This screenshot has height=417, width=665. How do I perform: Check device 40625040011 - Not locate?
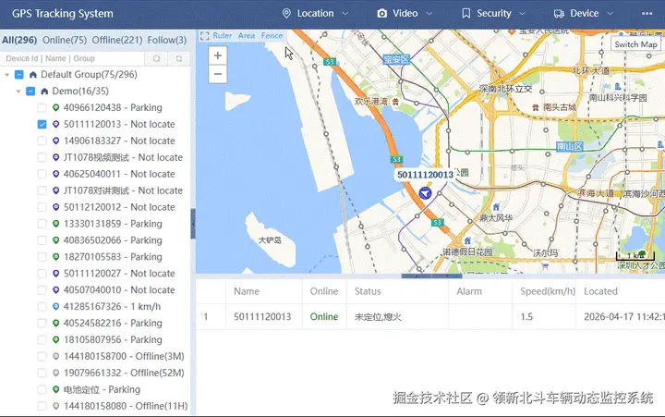pyautogui.click(x=42, y=174)
